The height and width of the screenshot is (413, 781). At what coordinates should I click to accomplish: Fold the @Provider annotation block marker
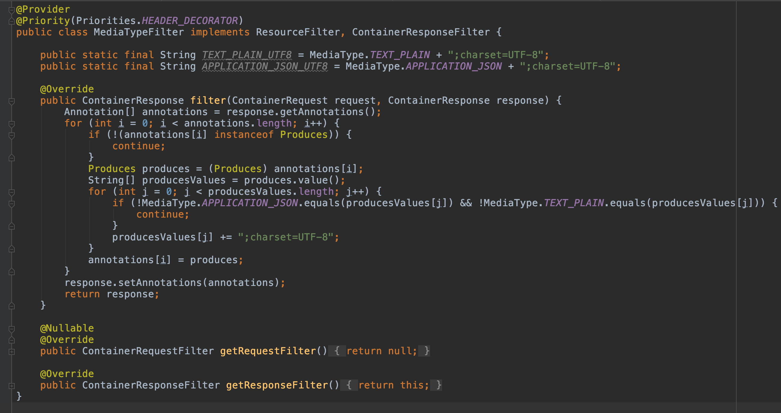[x=11, y=10]
